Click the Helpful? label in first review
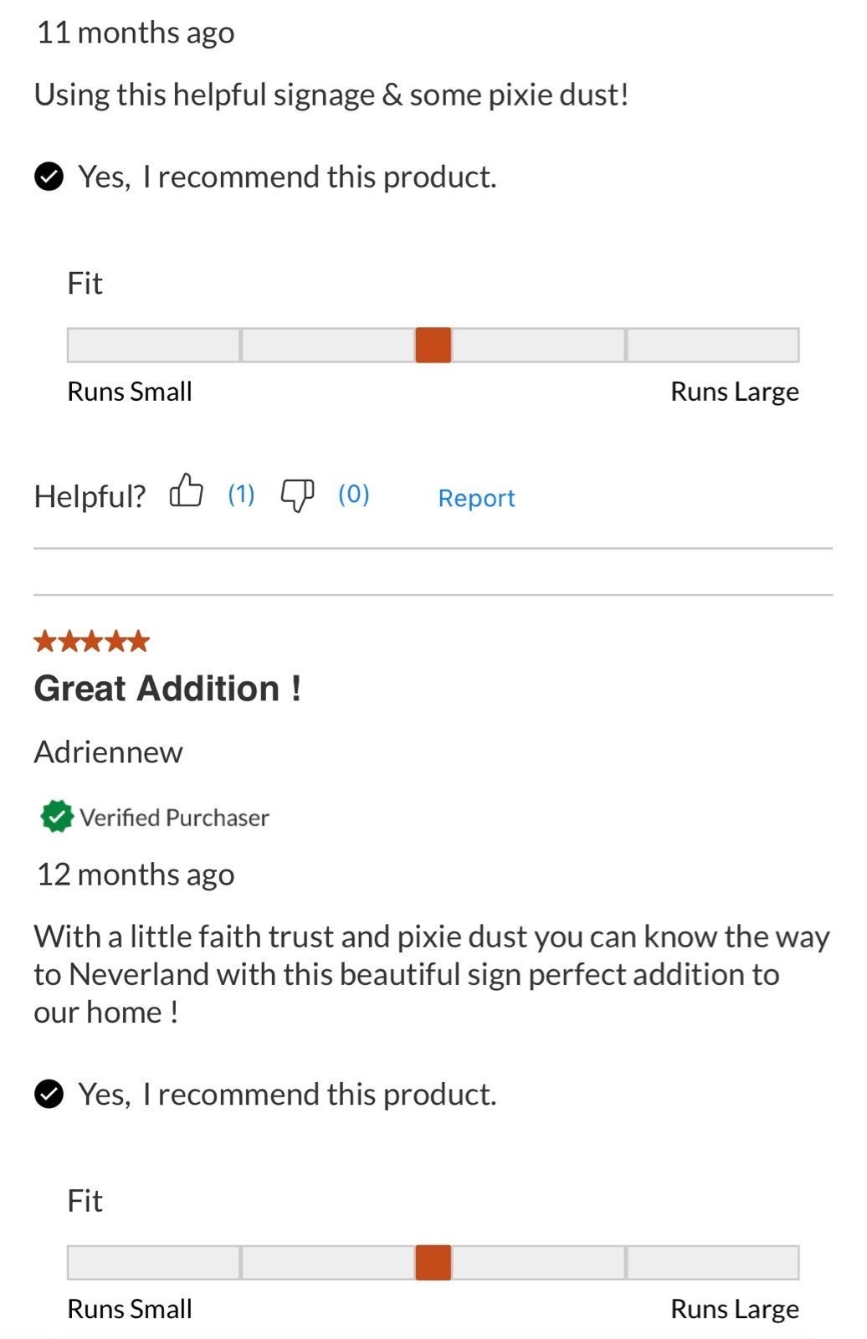 (x=90, y=496)
